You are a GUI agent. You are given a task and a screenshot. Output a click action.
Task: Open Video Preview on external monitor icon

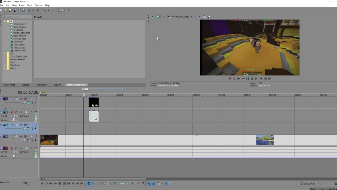click(158, 17)
